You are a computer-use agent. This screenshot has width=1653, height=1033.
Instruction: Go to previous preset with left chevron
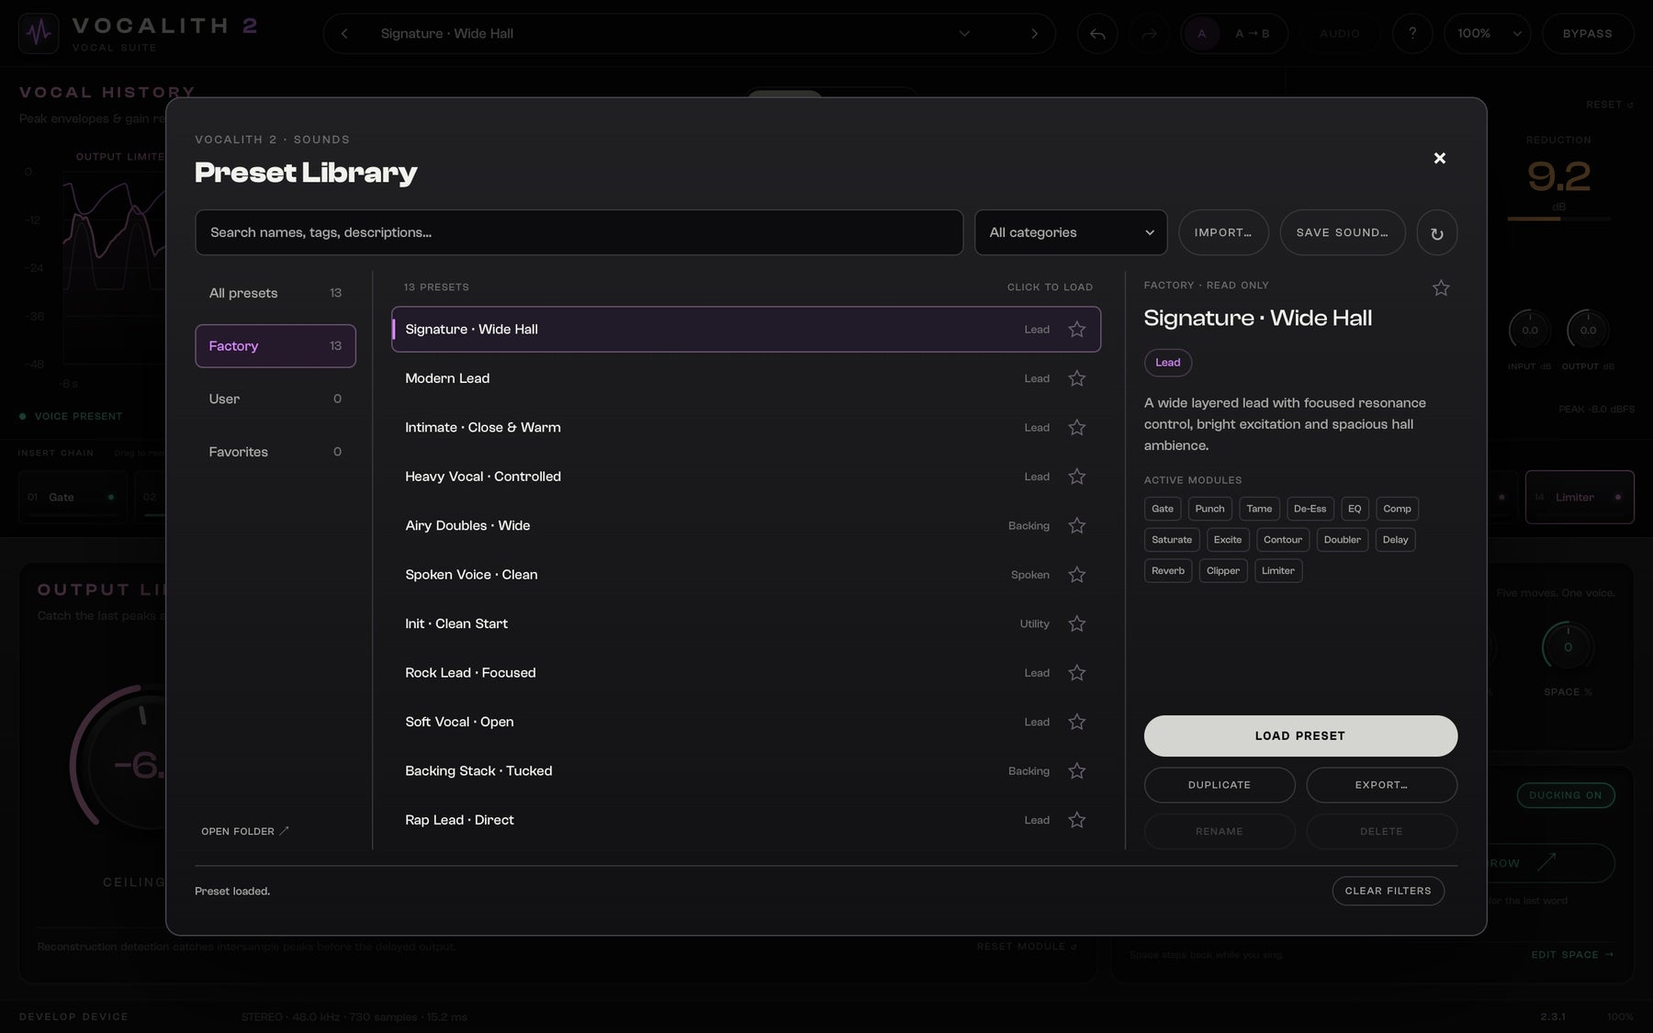pos(344,34)
